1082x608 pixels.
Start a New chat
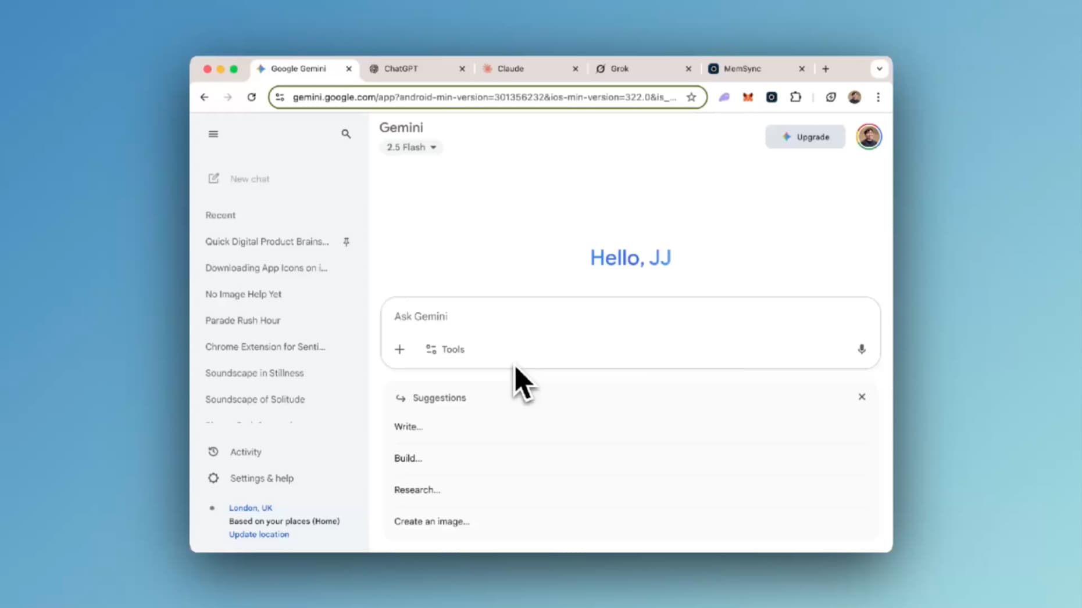click(239, 179)
